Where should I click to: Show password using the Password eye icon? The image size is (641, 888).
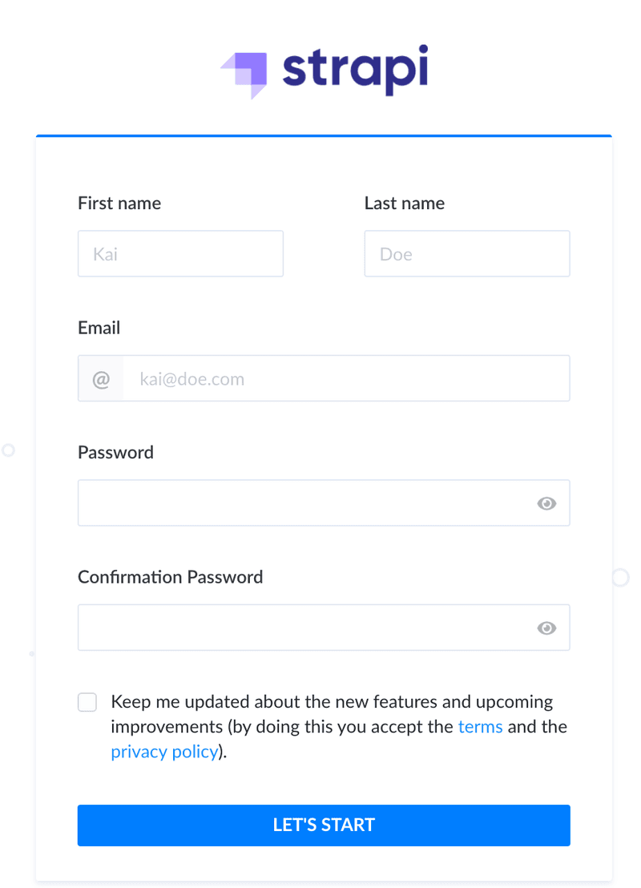(546, 503)
